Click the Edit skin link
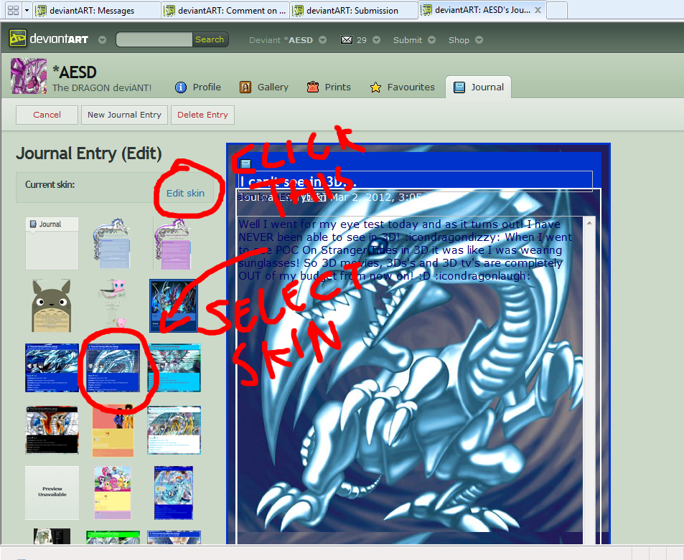The width and height of the screenshot is (684, 560). tap(185, 193)
